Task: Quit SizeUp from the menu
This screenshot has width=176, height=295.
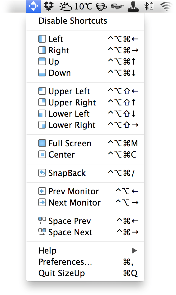Action: click(85, 273)
